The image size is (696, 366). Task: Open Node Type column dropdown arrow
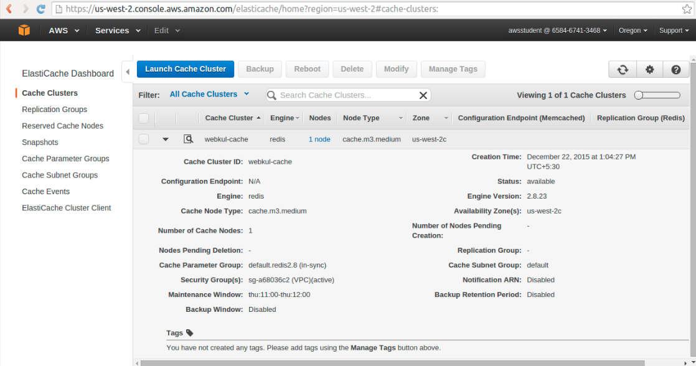pos(400,118)
